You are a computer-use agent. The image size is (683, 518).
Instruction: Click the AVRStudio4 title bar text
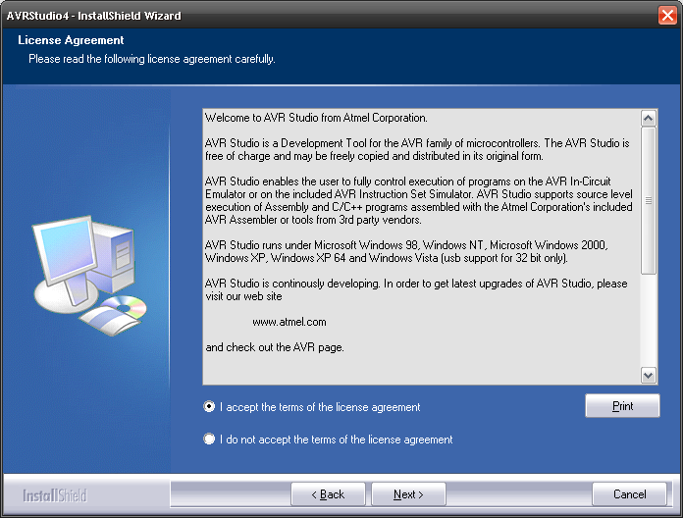click(x=94, y=16)
